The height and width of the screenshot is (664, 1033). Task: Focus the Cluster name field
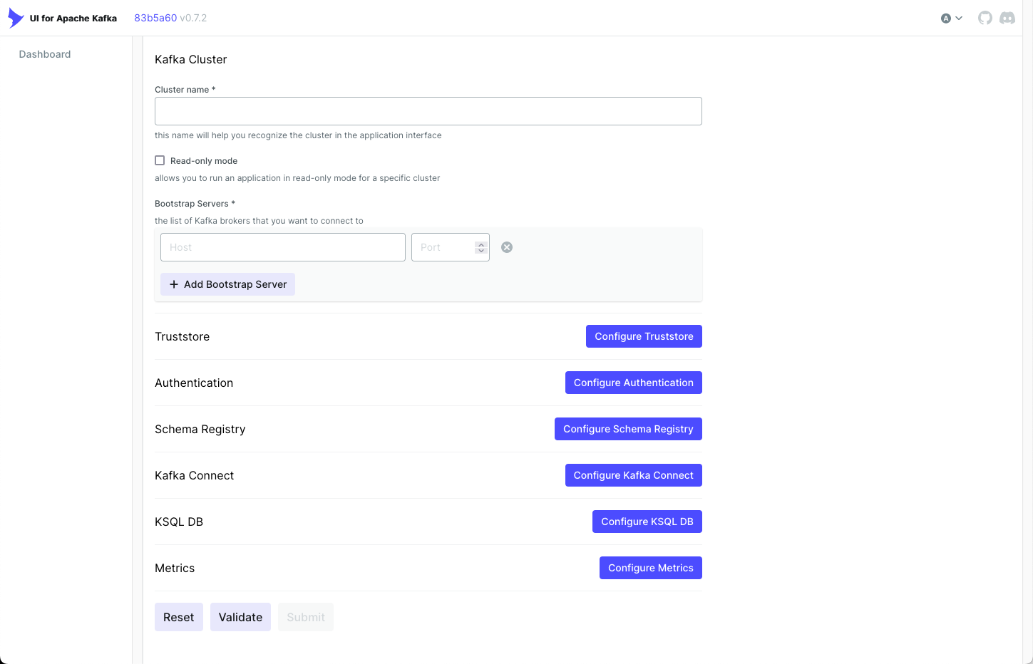pyautogui.click(x=428, y=111)
